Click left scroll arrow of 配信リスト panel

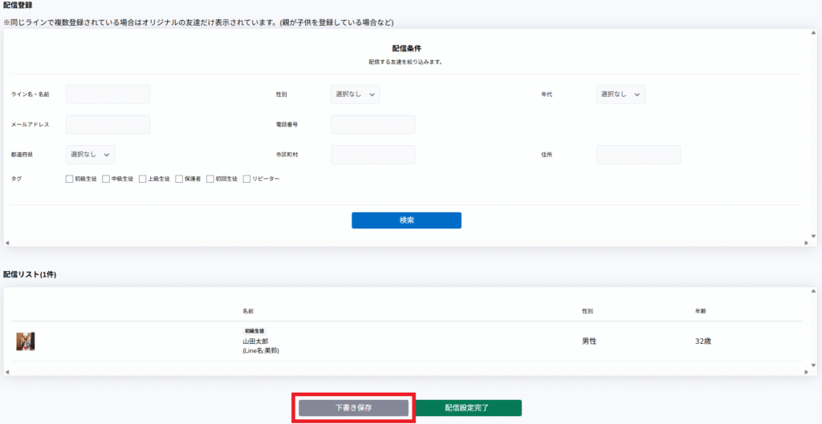pyautogui.click(x=7, y=372)
